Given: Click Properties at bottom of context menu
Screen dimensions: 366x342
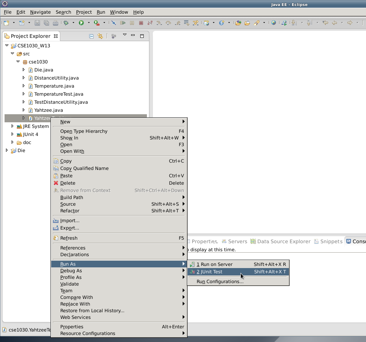Looking at the screenshot, I should 119,327.
